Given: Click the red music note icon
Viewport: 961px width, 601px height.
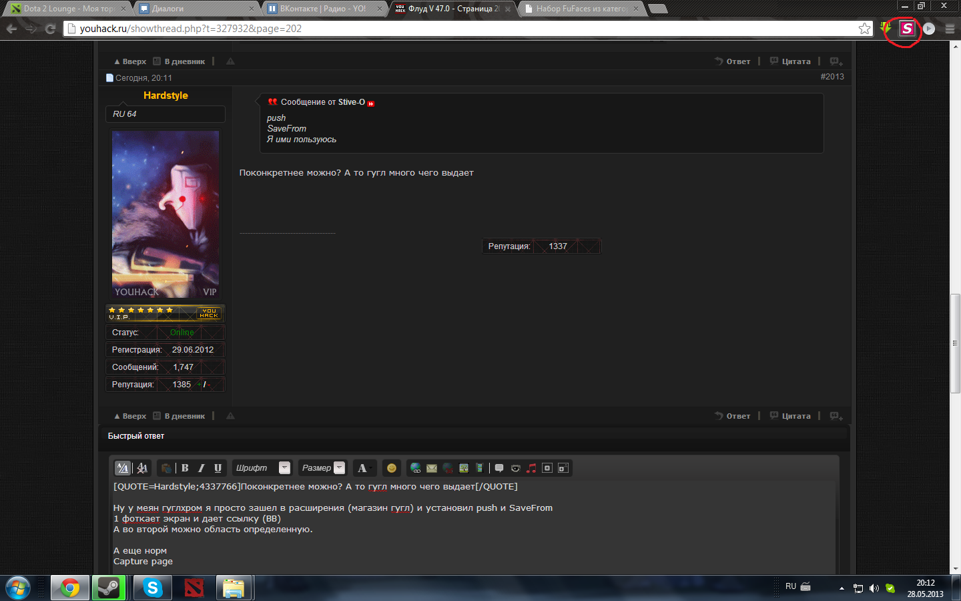Looking at the screenshot, I should click(x=531, y=468).
